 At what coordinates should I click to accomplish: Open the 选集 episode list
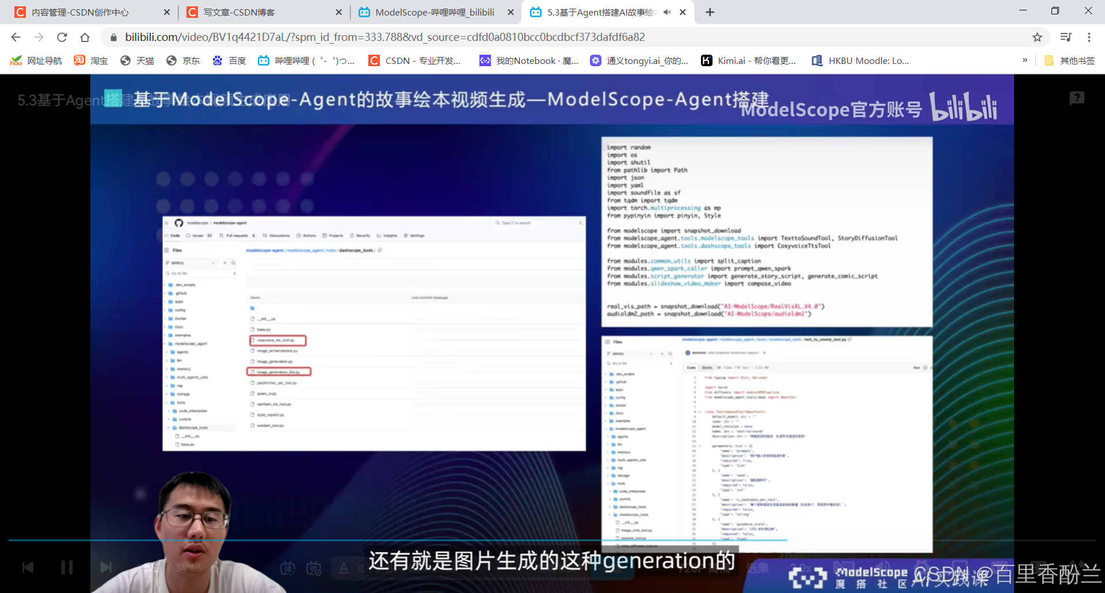click(757, 568)
